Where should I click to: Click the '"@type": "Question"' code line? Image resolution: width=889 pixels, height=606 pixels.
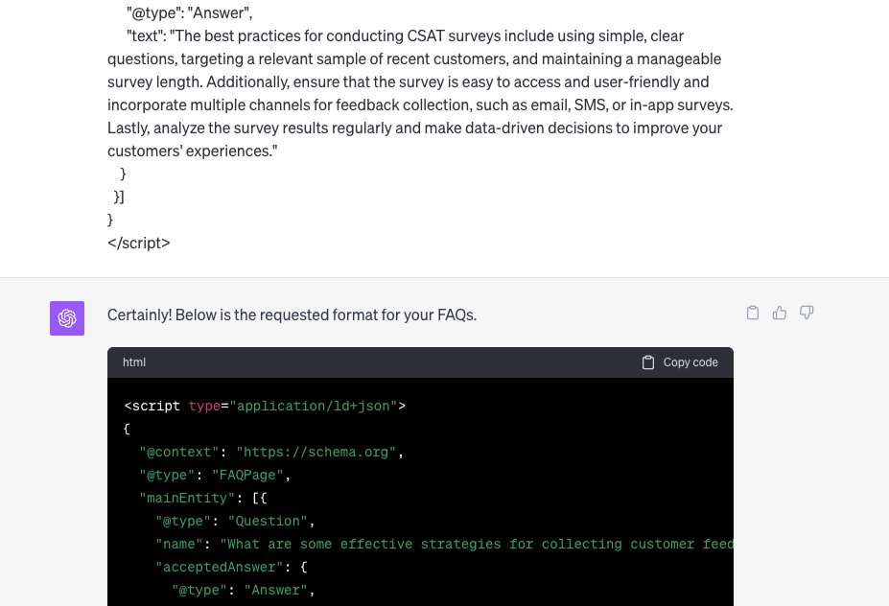pyautogui.click(x=235, y=522)
